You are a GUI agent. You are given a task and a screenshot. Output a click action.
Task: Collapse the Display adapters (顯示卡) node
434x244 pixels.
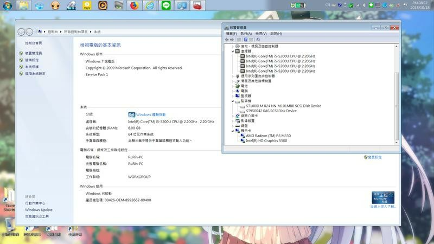pos(233,131)
